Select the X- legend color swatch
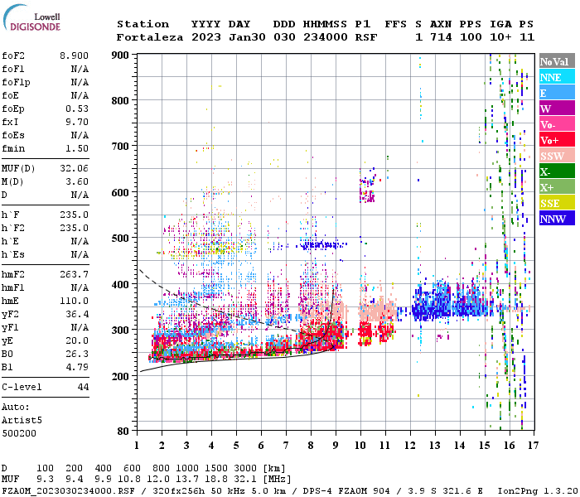Viewport: 580px width, 497px height. click(557, 171)
